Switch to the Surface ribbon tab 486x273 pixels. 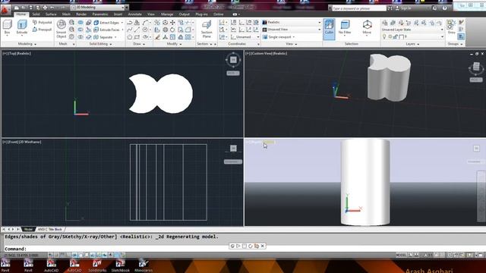51,14
